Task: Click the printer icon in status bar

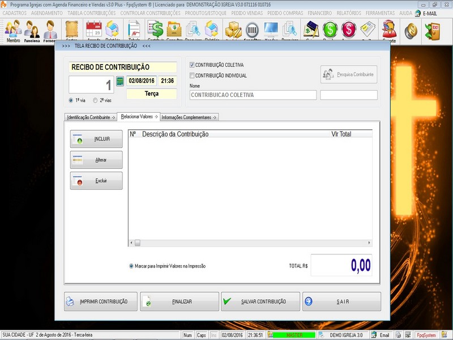Action: point(399,335)
